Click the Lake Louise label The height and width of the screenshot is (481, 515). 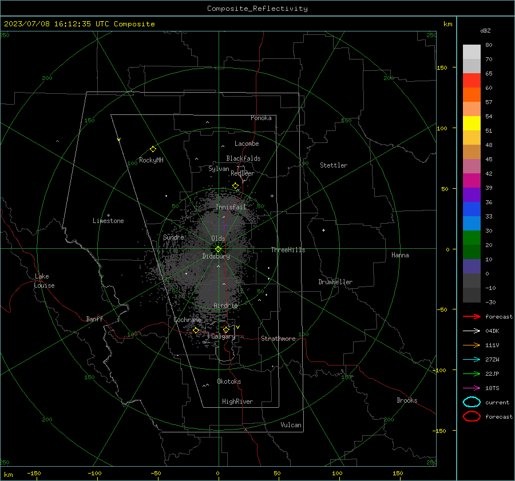point(44,281)
